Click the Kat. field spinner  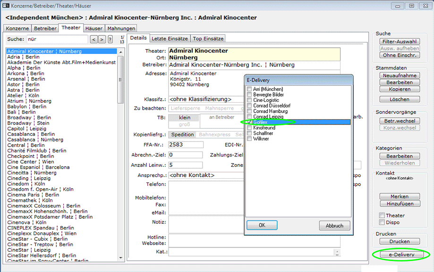(x=337, y=252)
